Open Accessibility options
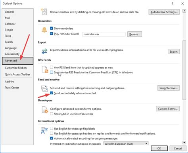This screenshot has height=153, width=188. coord(17,54)
